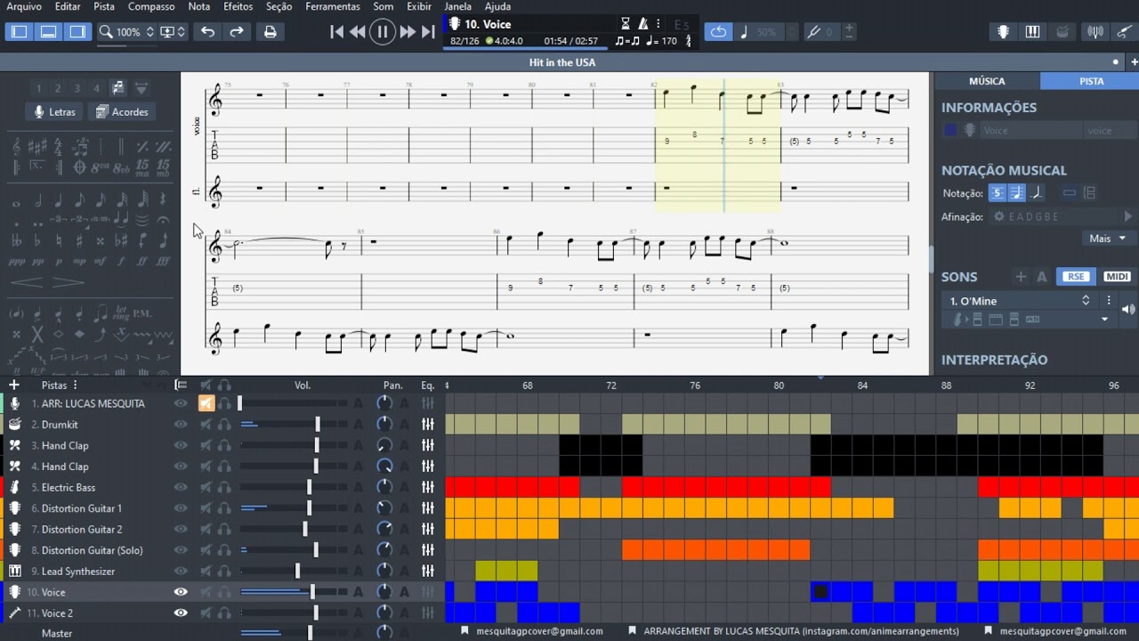Hide the Voice 2 track
This screenshot has width=1139, height=641.
click(181, 613)
